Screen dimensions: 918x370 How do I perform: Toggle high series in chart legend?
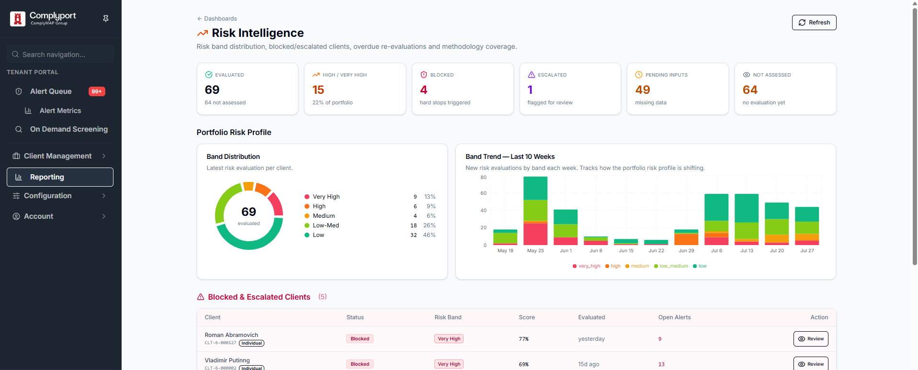coord(612,266)
